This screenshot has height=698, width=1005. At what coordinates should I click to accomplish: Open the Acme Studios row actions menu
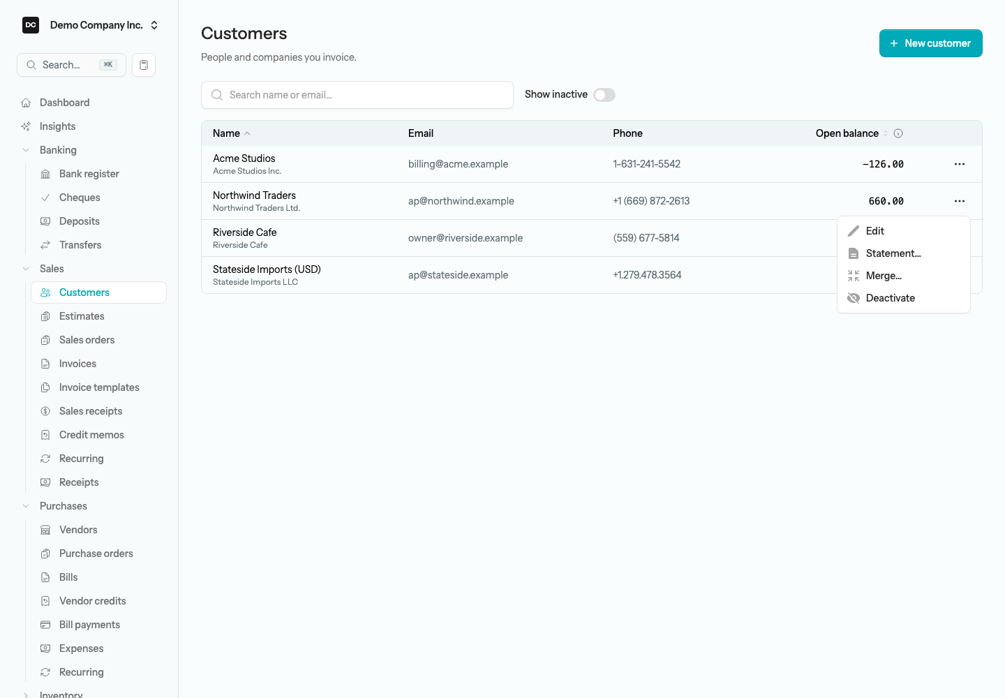pyautogui.click(x=960, y=164)
